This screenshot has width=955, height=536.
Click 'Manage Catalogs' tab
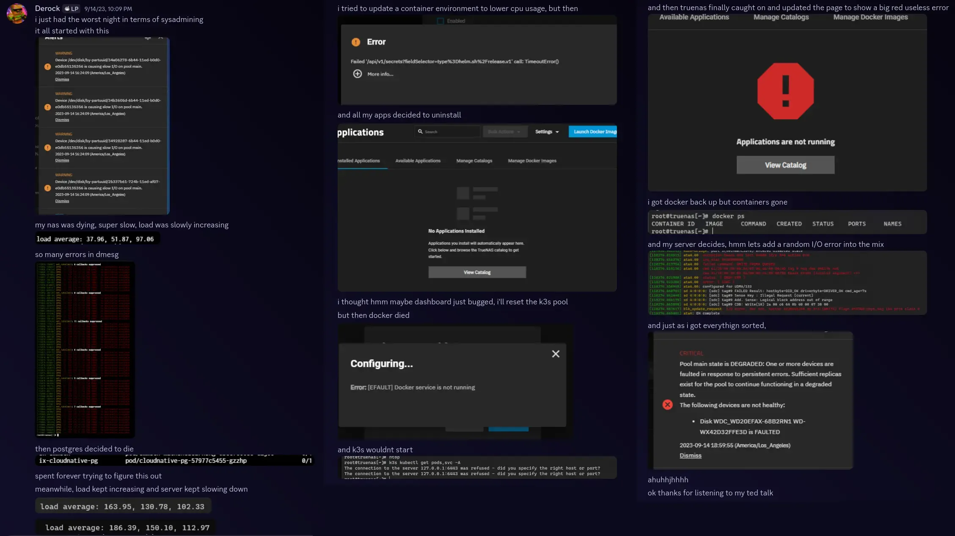(x=781, y=16)
